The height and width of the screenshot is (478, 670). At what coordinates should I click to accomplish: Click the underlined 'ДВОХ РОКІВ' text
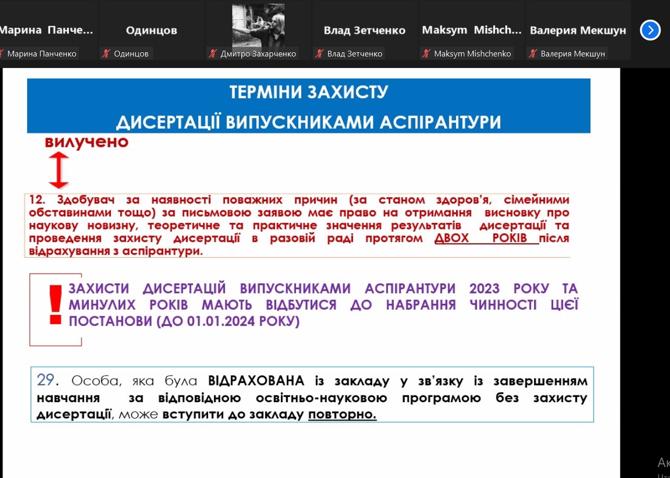[486, 238]
